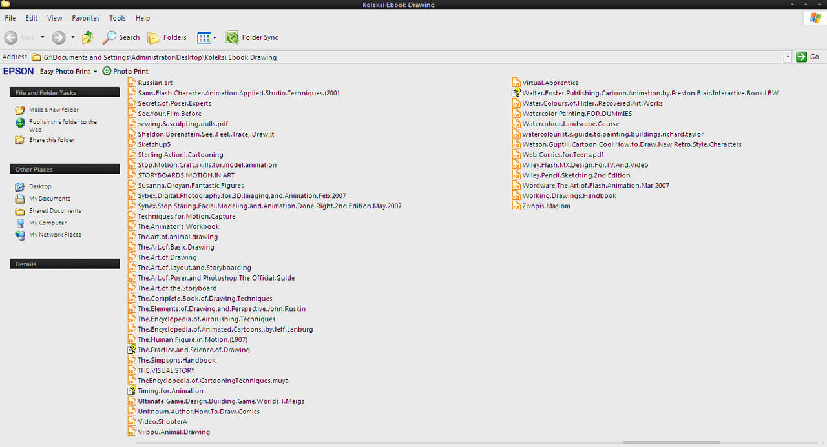This screenshot has width=827, height=447.
Task: Select the Sketchup5 PDF icon
Action: point(132,144)
